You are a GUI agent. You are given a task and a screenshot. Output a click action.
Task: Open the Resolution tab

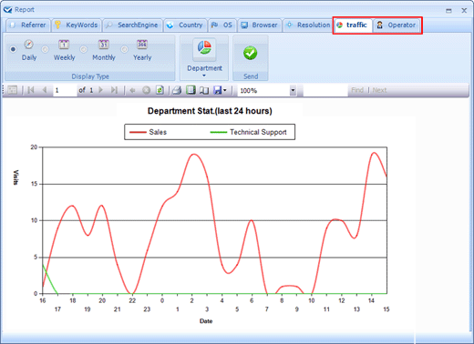point(308,25)
